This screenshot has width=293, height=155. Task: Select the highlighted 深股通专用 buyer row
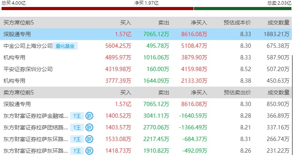click(x=146, y=34)
